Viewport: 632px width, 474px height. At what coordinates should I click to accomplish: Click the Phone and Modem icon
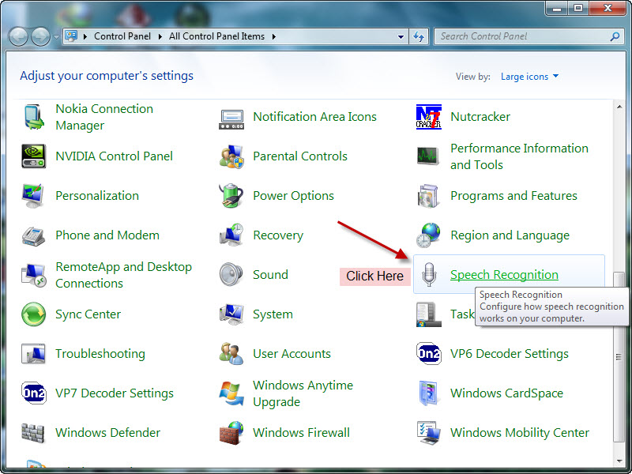coord(33,235)
